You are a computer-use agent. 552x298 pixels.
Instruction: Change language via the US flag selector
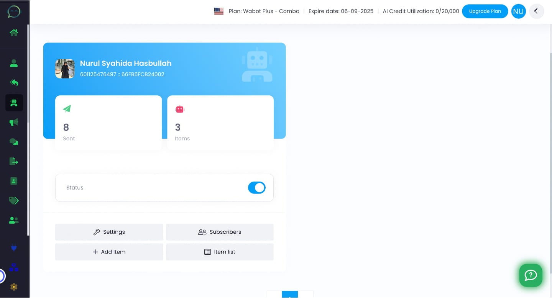(x=219, y=11)
